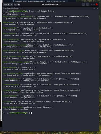Click 'Ubuntu Budgie metapackage' description

click(16, 109)
